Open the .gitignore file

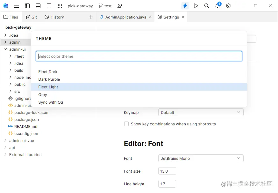coord(20,98)
